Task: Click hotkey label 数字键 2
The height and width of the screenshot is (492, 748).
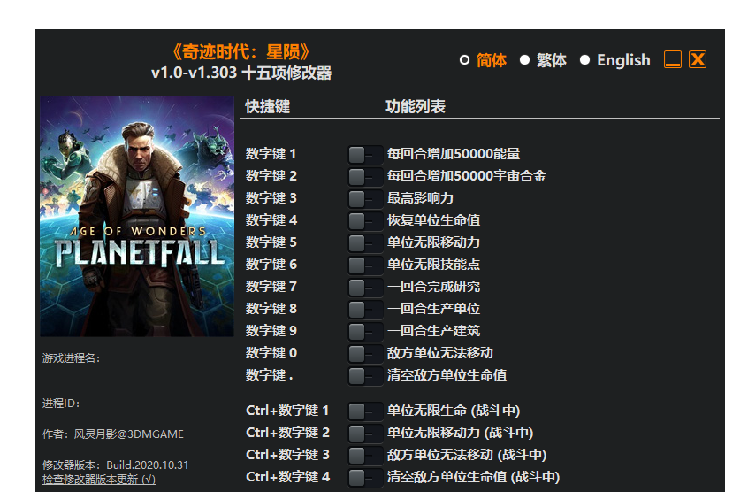Action: tap(271, 176)
